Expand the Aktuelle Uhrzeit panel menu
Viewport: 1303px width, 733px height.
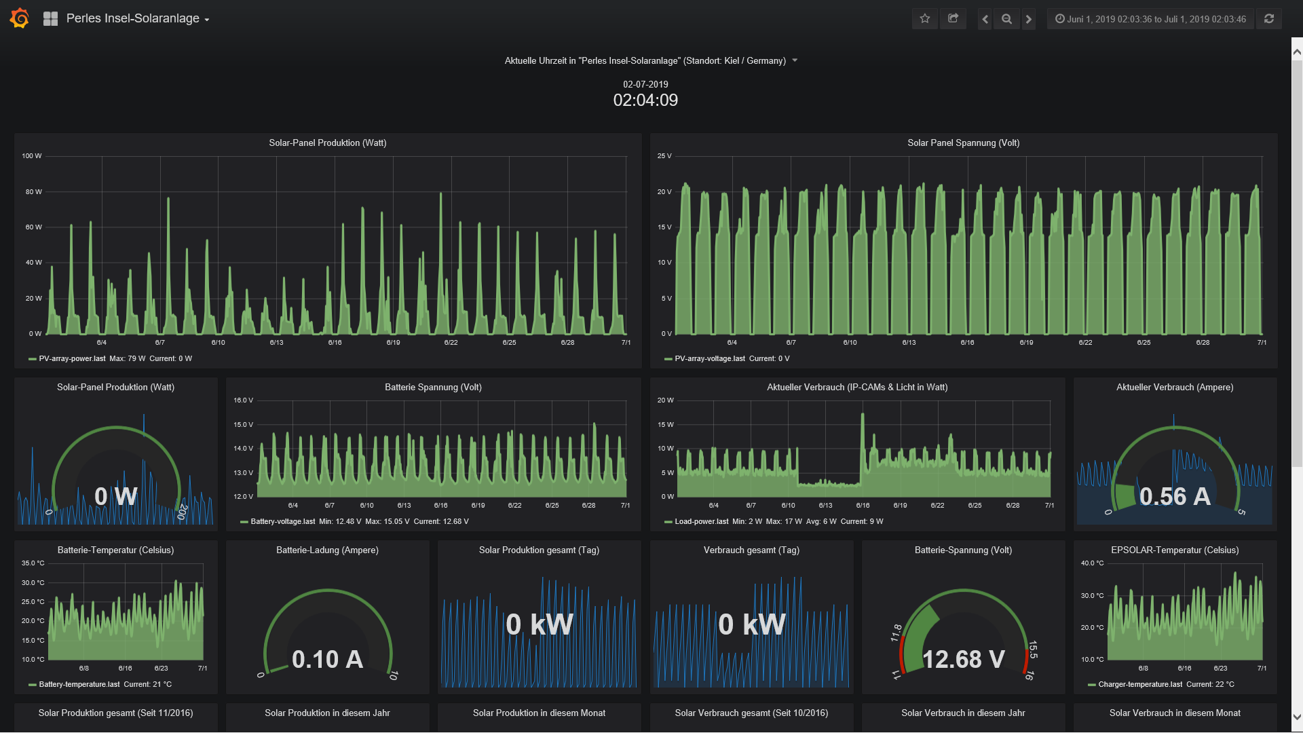(x=795, y=61)
